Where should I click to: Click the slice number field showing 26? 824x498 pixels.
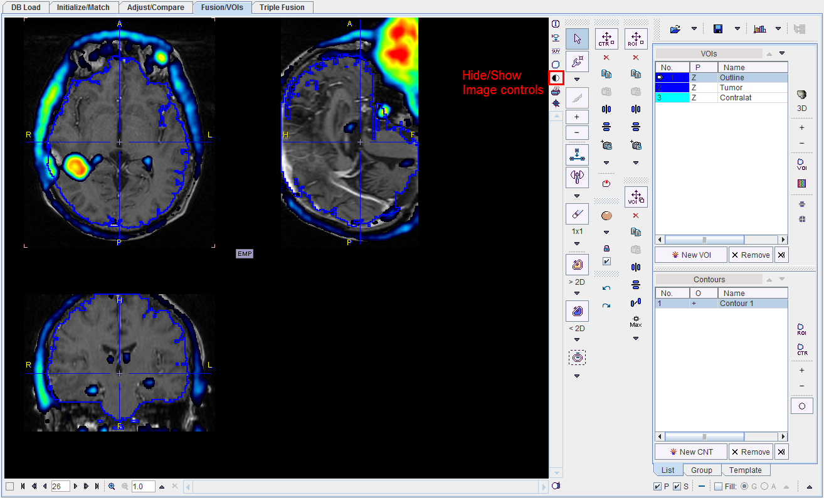tap(60, 486)
